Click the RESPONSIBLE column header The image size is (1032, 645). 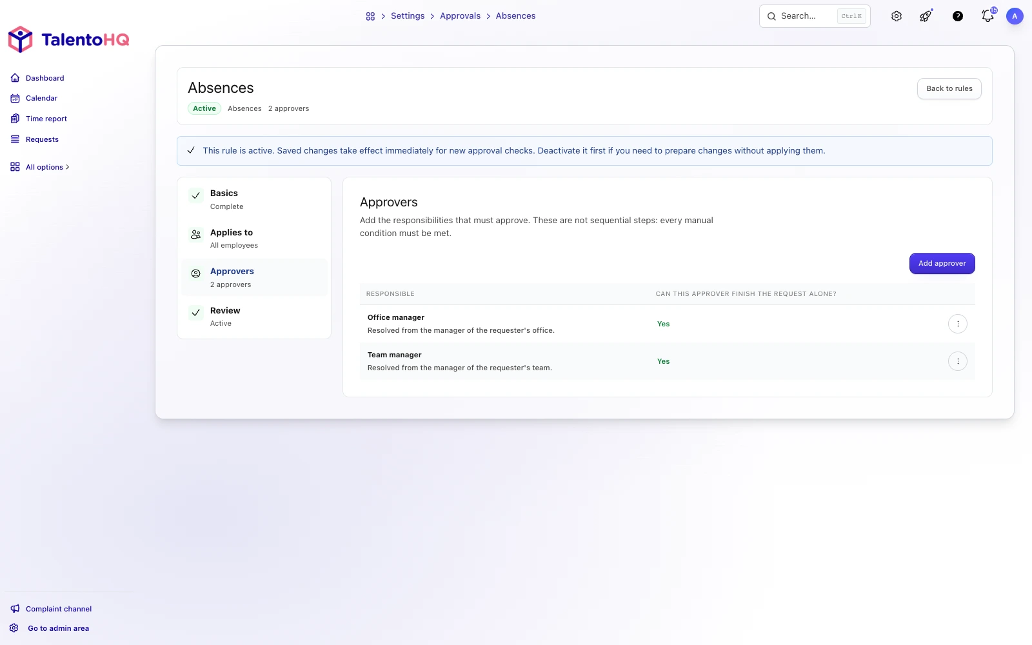tap(390, 294)
